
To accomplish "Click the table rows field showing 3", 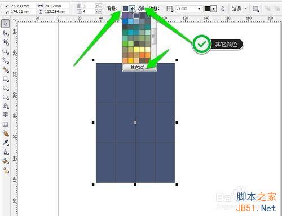I will click(89, 6).
